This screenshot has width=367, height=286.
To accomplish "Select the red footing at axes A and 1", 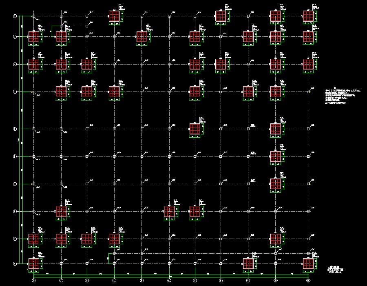I will coord(34,264).
